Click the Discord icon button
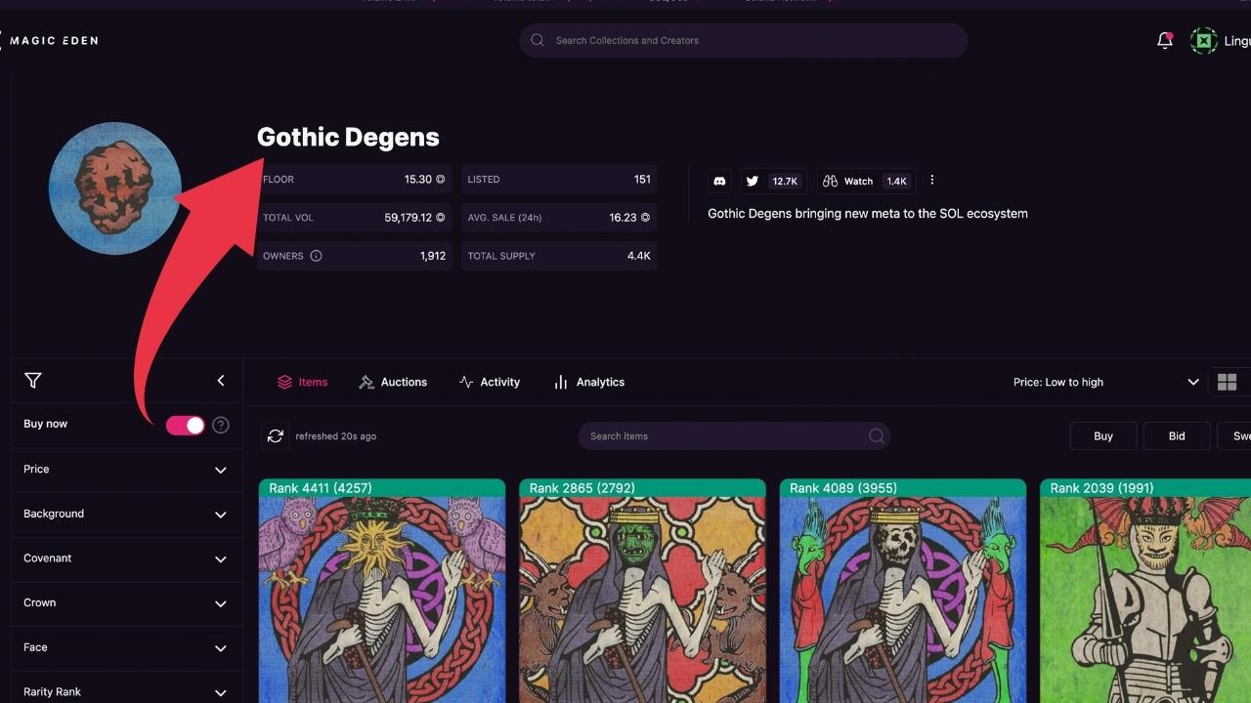 click(x=719, y=181)
